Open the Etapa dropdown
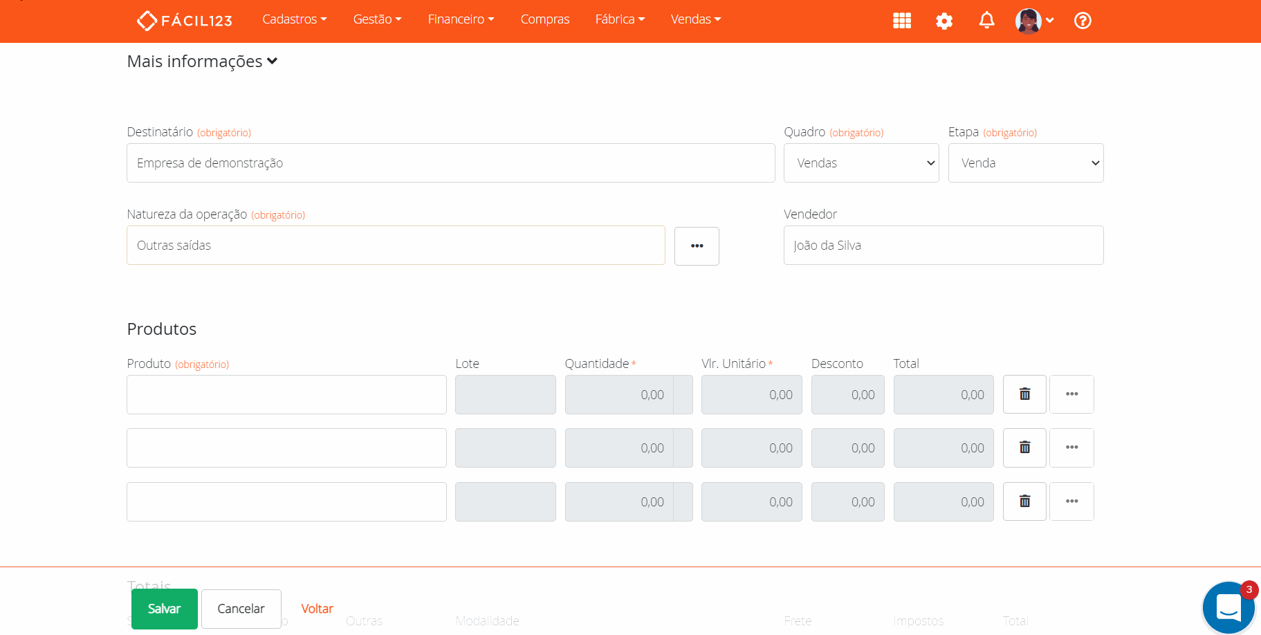1261x635 pixels. pyautogui.click(x=1025, y=163)
